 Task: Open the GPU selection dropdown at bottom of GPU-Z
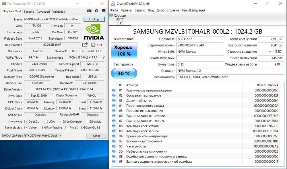click(31, 136)
